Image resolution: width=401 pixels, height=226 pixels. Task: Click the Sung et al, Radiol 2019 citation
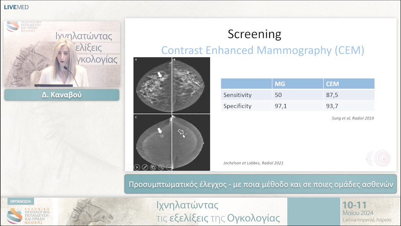(353, 118)
